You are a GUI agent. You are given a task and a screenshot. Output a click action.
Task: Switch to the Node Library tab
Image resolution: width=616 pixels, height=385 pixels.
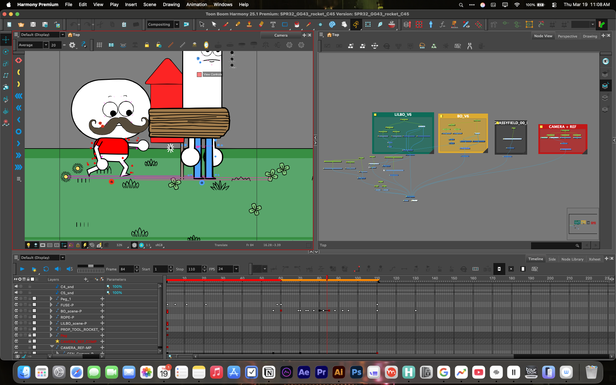pyautogui.click(x=572, y=259)
